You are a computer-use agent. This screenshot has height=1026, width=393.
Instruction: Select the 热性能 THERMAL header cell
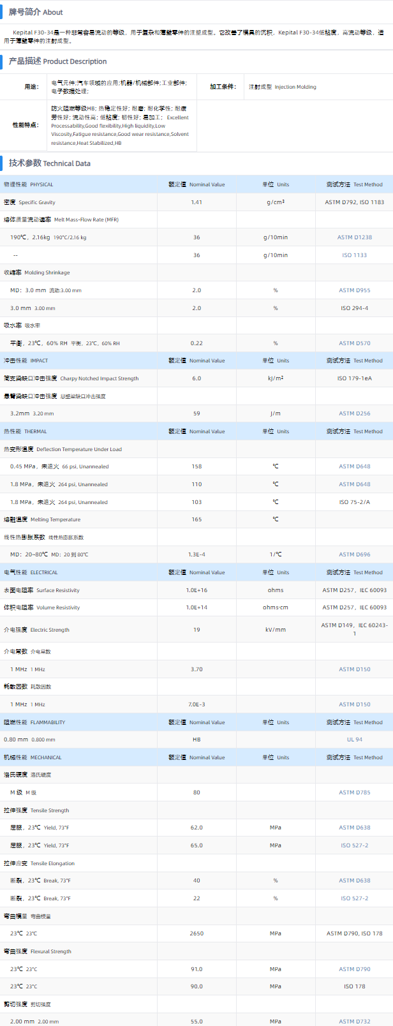point(78,431)
